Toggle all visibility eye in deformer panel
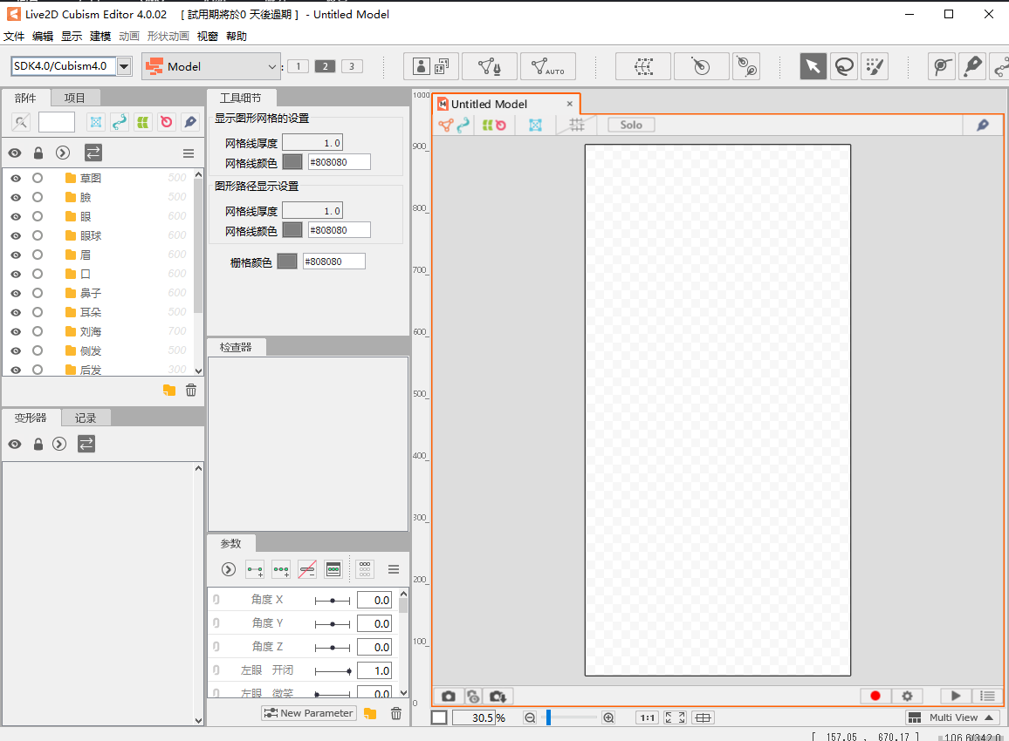The height and width of the screenshot is (741, 1009). coord(15,444)
